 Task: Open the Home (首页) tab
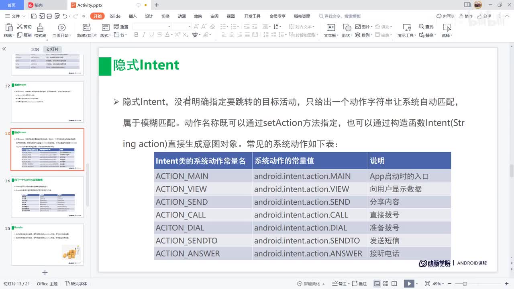pos(12,5)
